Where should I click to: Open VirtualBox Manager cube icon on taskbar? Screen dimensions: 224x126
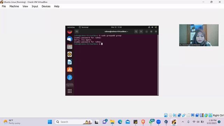click(166, 122)
